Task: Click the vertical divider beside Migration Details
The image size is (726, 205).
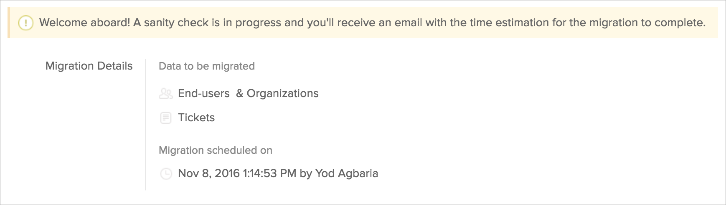Action: coord(146,125)
